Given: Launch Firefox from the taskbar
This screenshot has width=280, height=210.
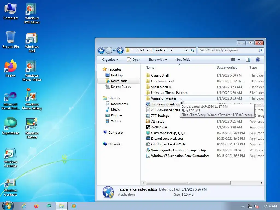Looking at the screenshot, I should tap(36, 206).
